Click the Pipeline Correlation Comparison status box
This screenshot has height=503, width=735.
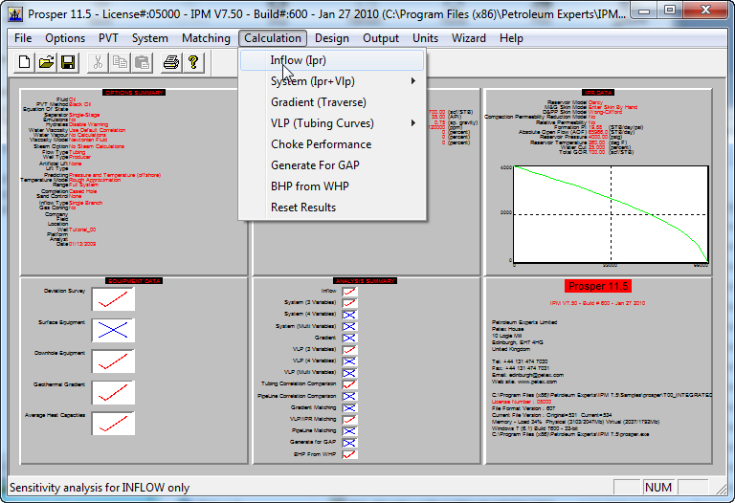[x=349, y=396]
